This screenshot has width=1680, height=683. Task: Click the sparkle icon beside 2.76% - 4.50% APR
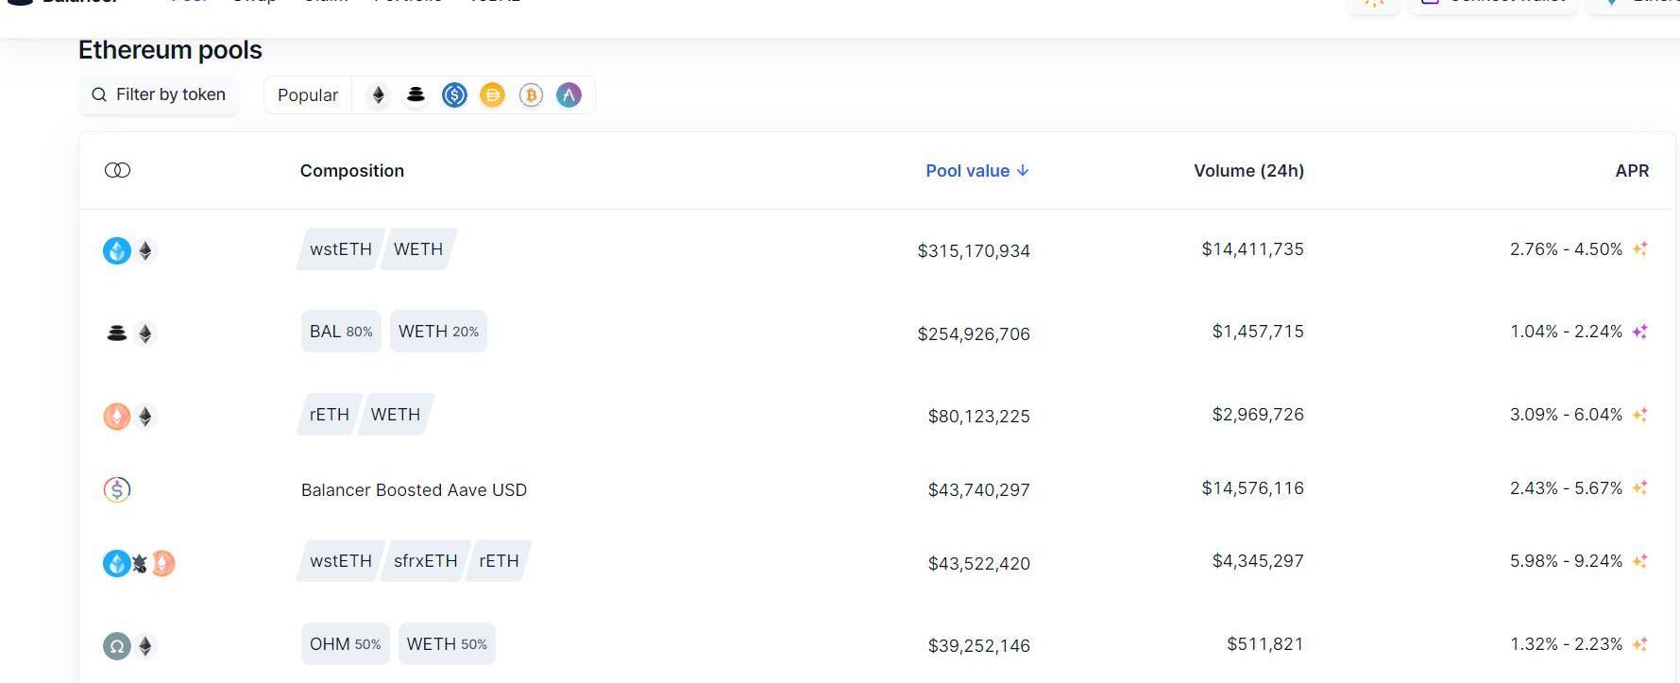pos(1640,249)
